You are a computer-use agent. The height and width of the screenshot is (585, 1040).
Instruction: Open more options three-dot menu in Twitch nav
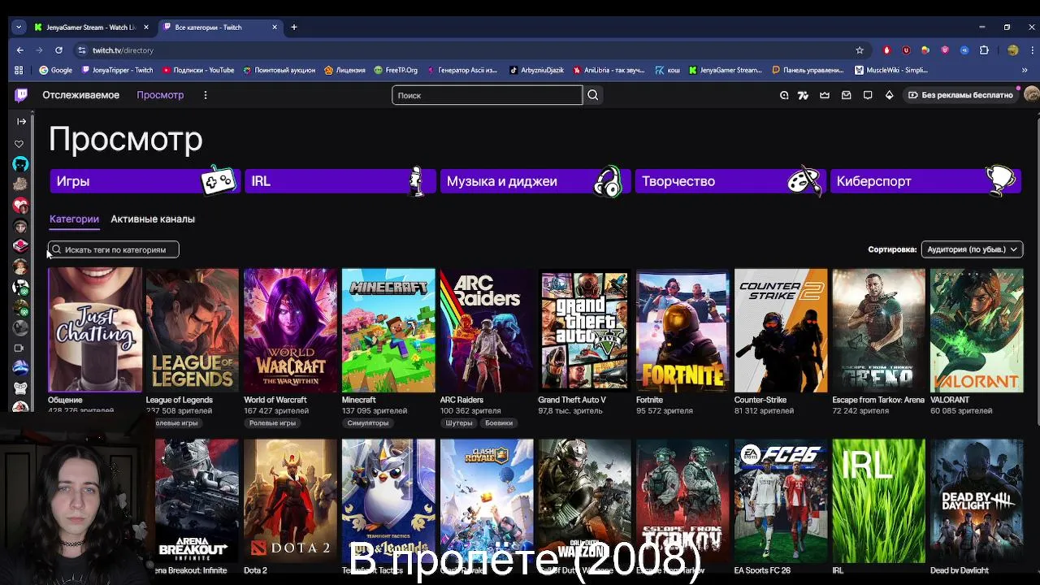206,95
